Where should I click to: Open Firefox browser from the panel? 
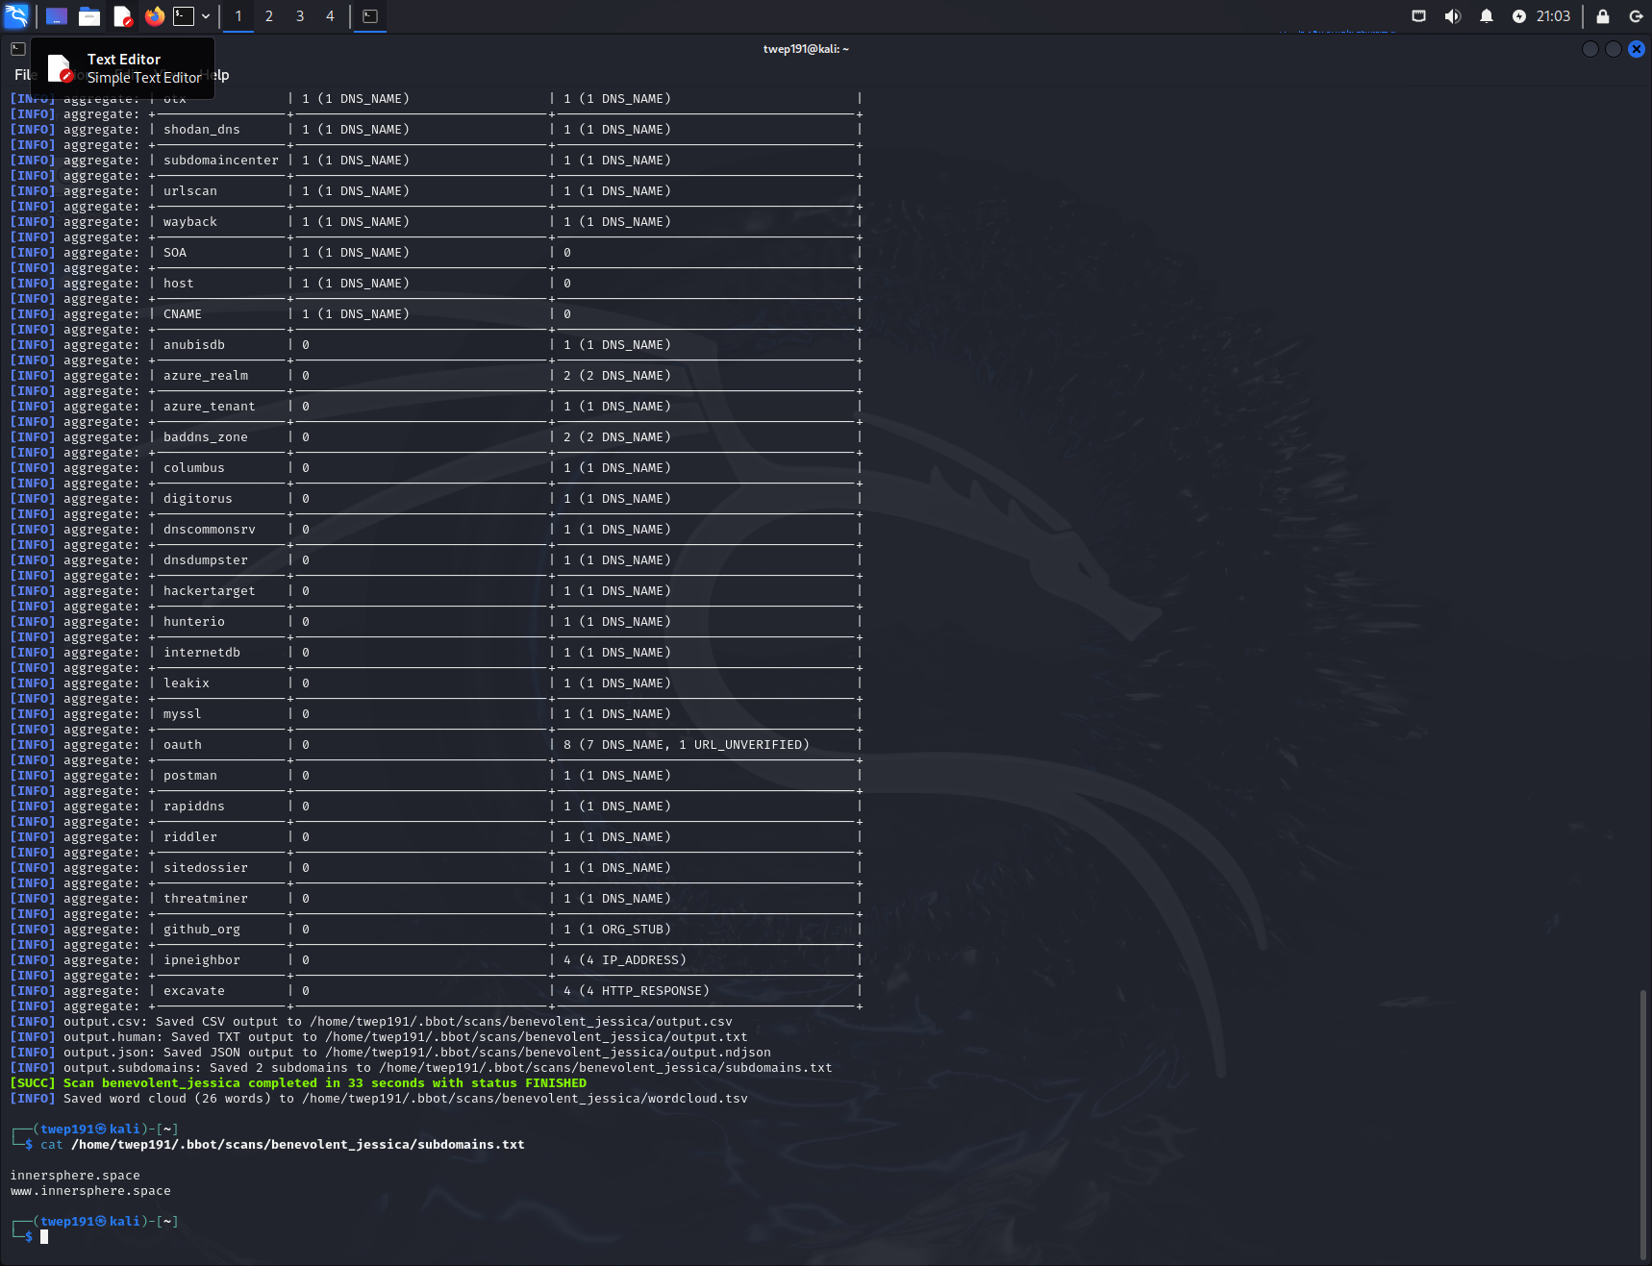pyautogui.click(x=154, y=16)
